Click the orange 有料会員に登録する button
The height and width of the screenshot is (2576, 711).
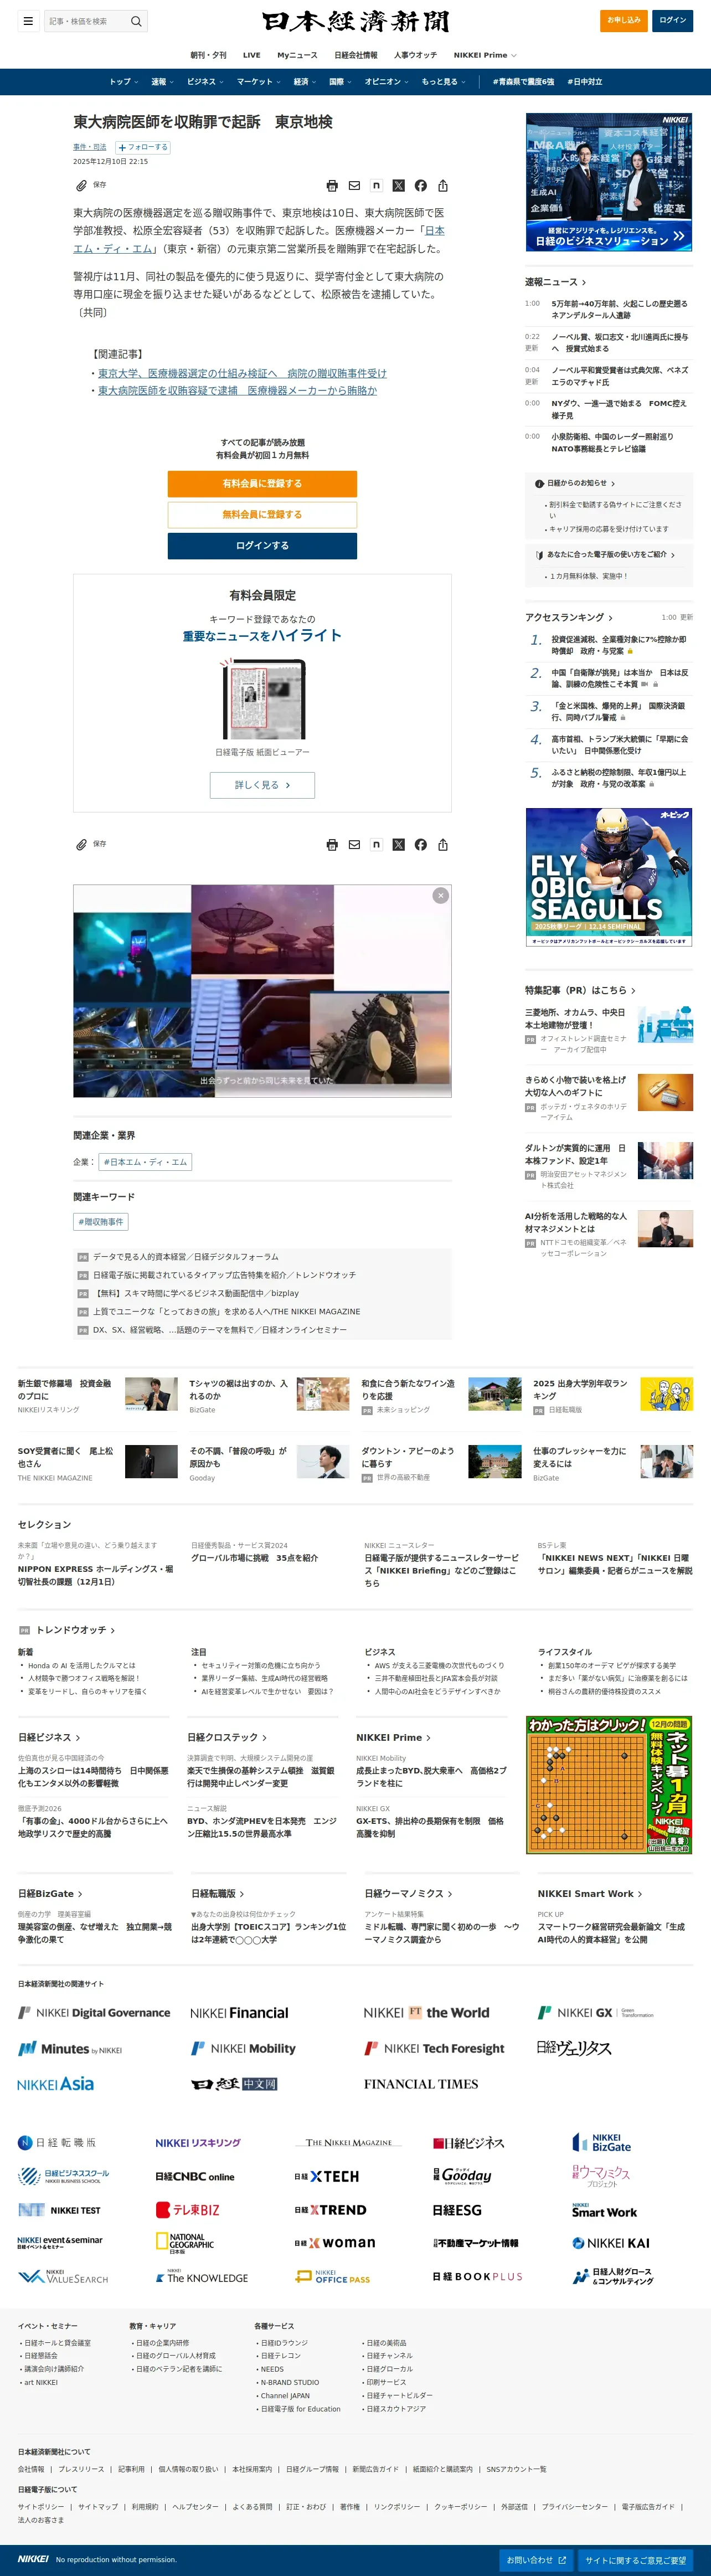click(x=262, y=484)
